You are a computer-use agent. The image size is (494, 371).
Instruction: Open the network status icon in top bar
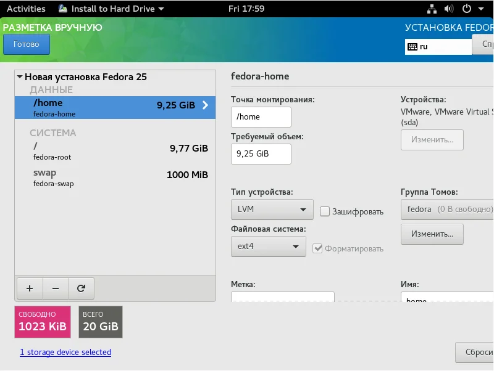pyautogui.click(x=431, y=9)
